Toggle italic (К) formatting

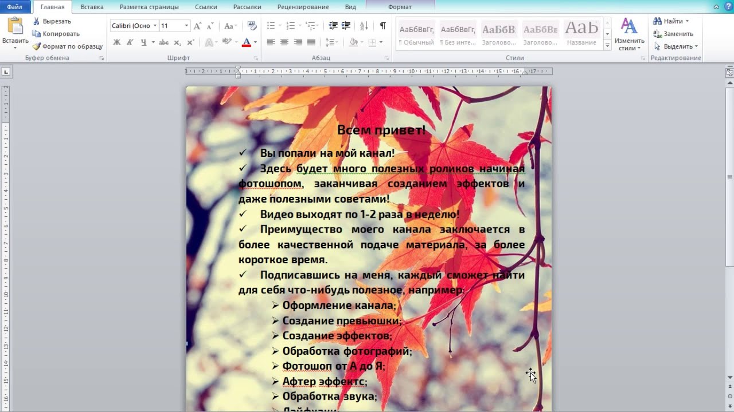click(130, 42)
